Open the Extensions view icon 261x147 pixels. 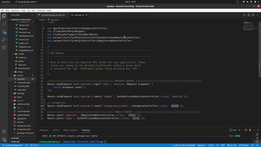coord(4,47)
